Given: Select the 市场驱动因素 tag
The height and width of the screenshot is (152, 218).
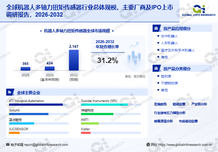Looking at the screenshot, I should pyautogui.click(x=188, y=121).
